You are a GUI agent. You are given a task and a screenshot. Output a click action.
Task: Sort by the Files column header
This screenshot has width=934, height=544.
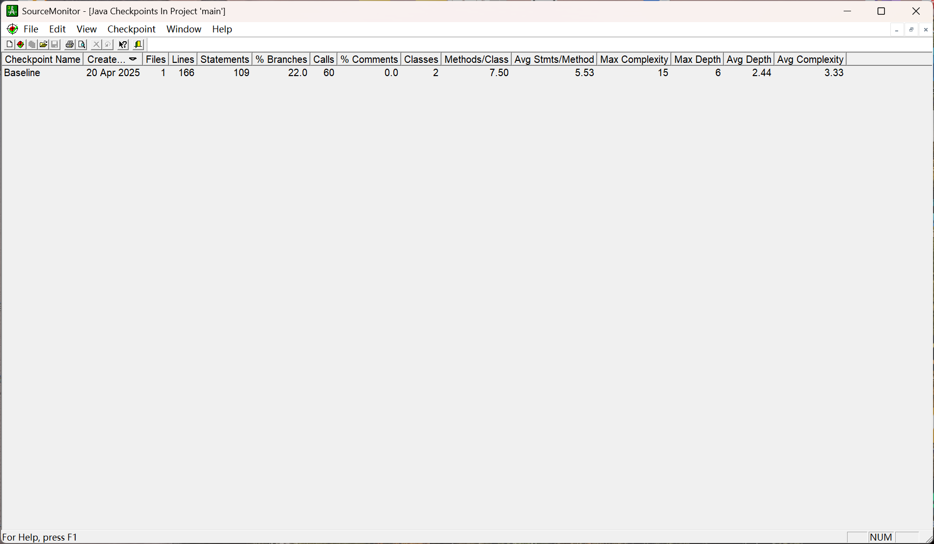(156, 59)
